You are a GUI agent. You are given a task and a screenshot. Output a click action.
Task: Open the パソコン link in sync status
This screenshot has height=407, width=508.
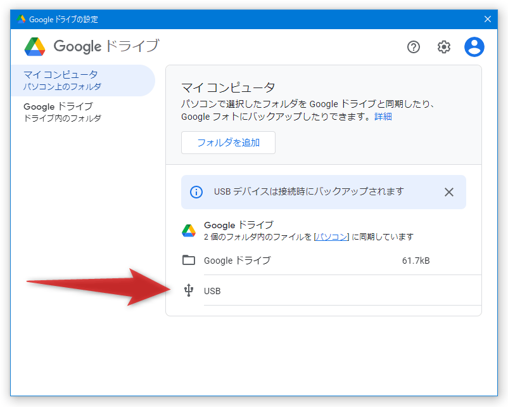[331, 236]
